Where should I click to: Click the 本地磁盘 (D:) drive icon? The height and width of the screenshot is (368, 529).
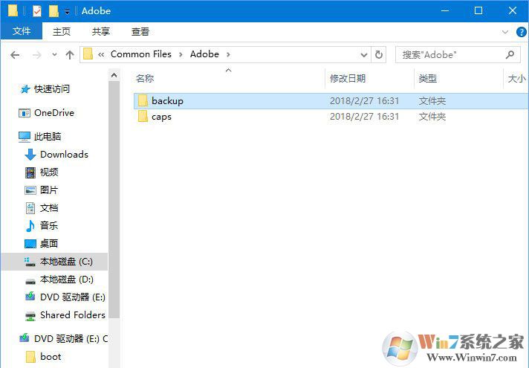click(x=30, y=281)
